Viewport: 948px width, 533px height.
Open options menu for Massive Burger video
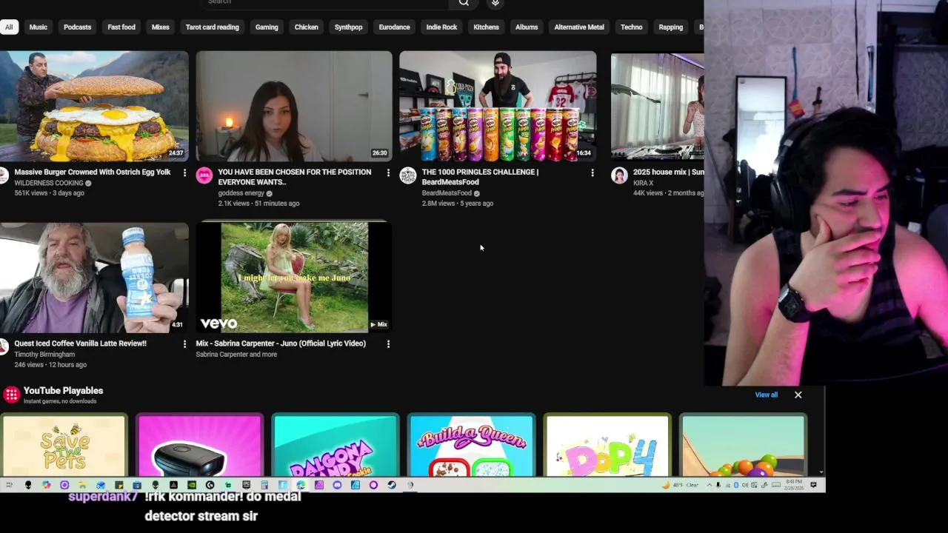[184, 172]
